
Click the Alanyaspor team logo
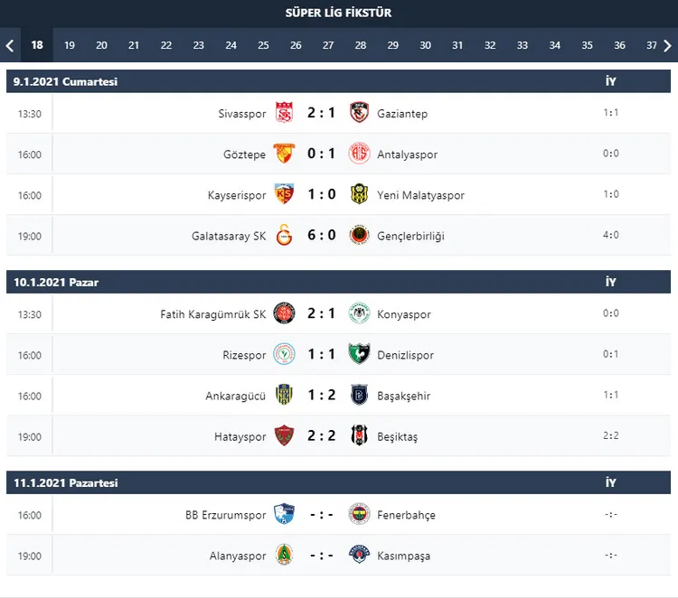(284, 556)
